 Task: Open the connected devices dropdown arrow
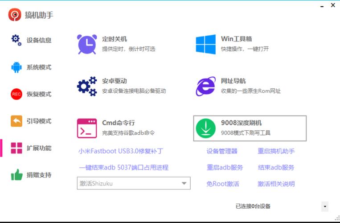(x=324, y=206)
